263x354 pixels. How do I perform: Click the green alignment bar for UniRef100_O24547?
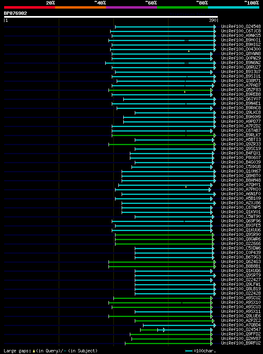pos(149,330)
